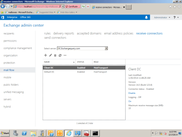
Task: Open the Administrator account dropdown
Action: (162, 17)
